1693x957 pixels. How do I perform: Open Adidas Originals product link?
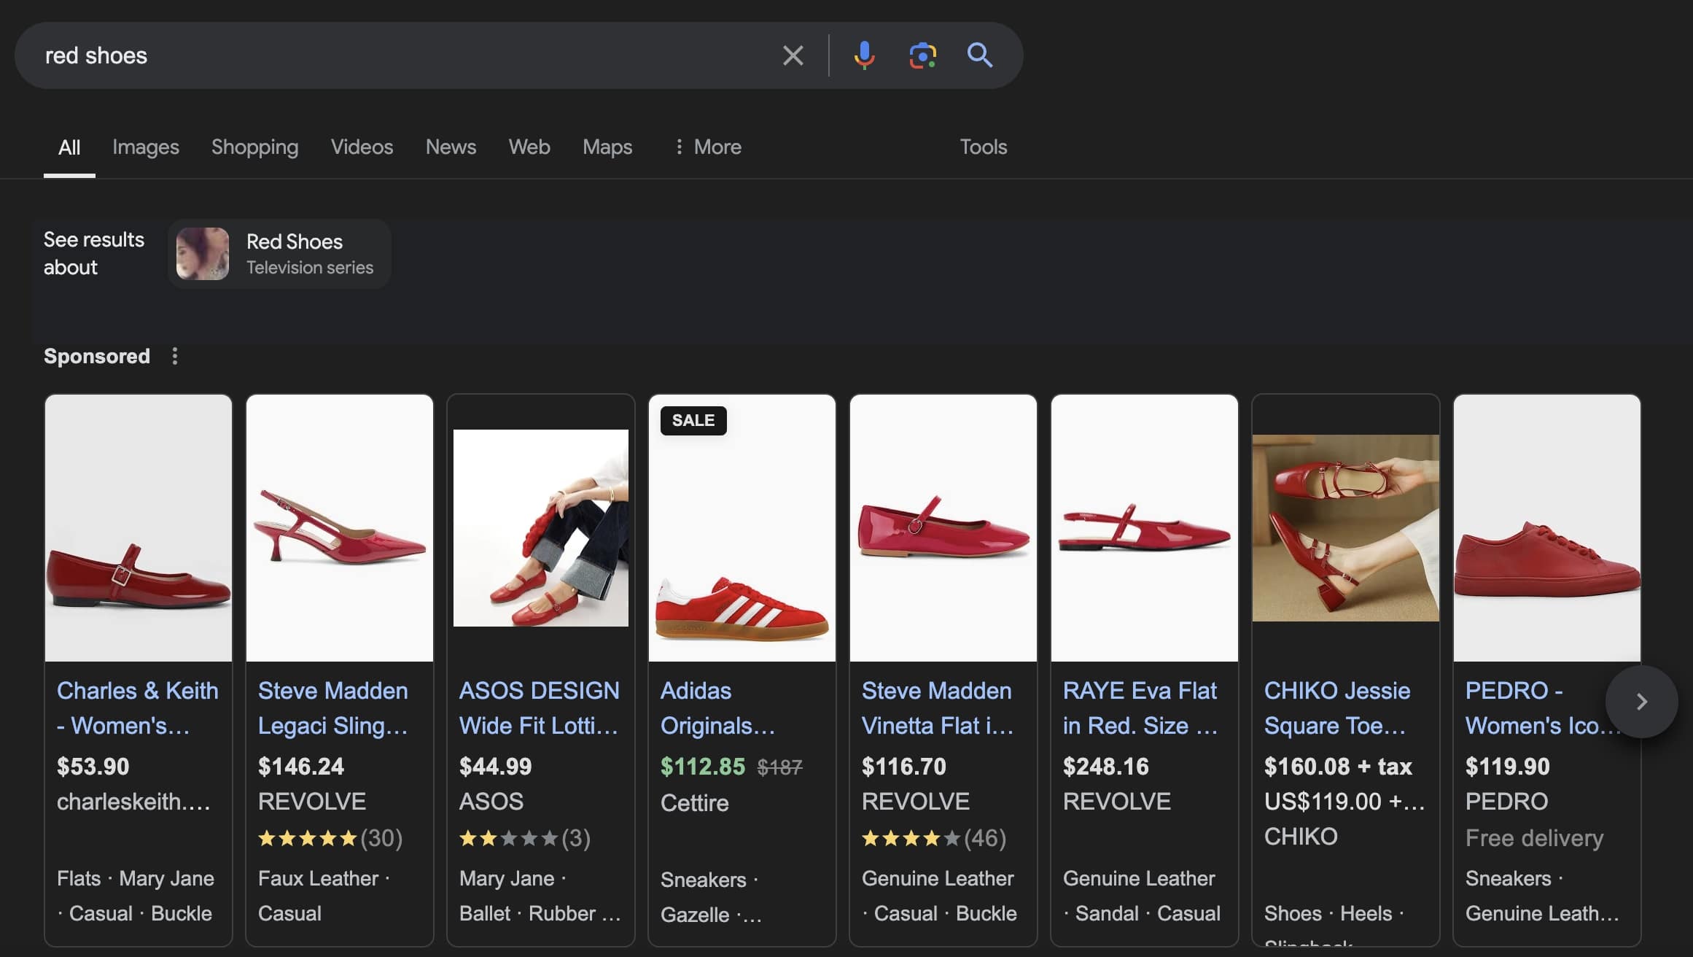point(717,708)
